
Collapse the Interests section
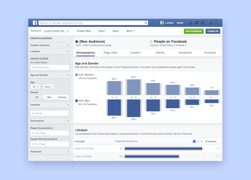(50, 105)
